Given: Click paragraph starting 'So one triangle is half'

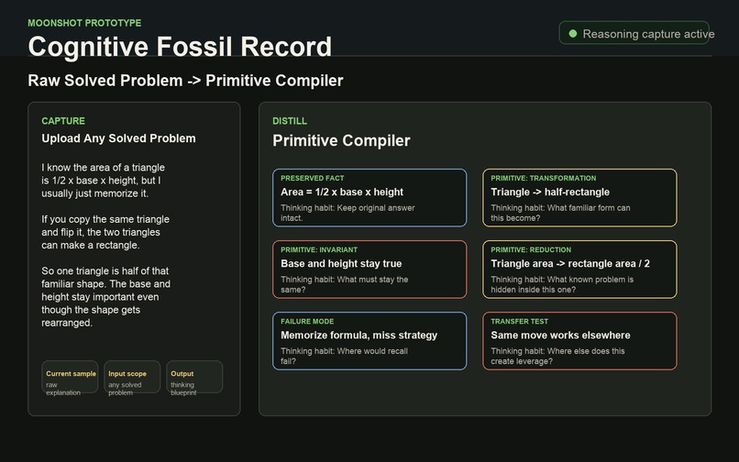Looking at the screenshot, I should coord(105,297).
